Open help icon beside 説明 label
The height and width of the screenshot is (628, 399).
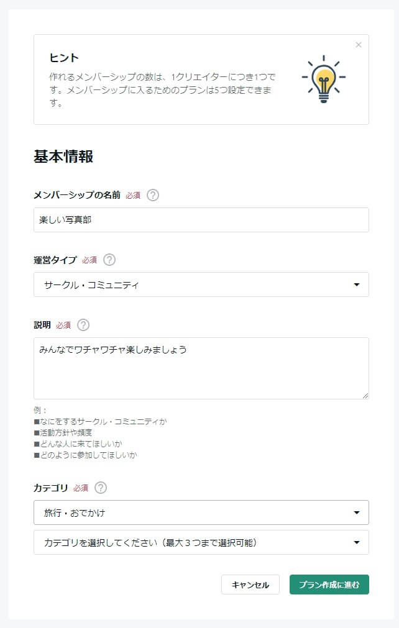(83, 325)
